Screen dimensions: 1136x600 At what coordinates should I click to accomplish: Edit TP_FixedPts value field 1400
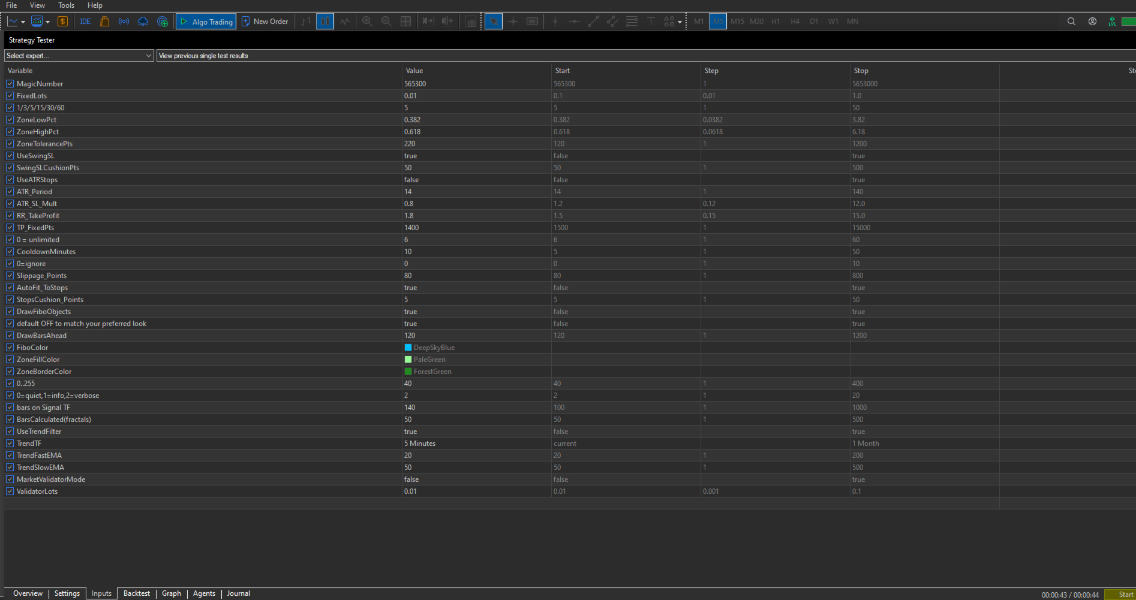(x=477, y=228)
